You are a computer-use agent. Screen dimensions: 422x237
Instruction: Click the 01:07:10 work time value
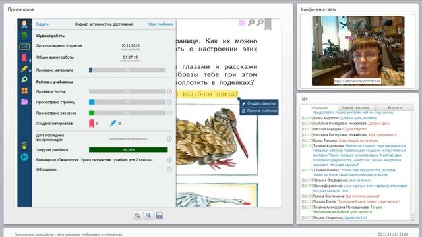coord(131,57)
